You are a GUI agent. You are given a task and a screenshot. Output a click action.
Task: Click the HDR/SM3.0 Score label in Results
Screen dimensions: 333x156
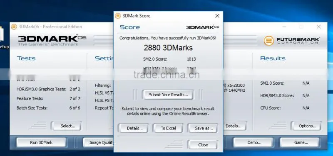(277, 95)
